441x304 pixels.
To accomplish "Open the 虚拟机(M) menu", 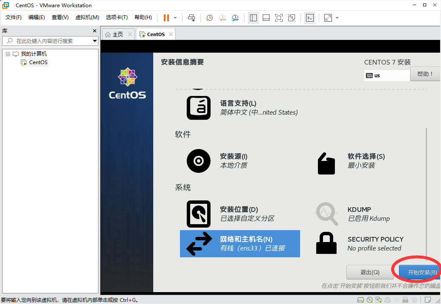I will pos(87,17).
